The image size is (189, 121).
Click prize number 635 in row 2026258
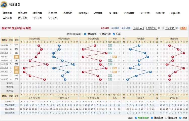[x=17, y=46]
